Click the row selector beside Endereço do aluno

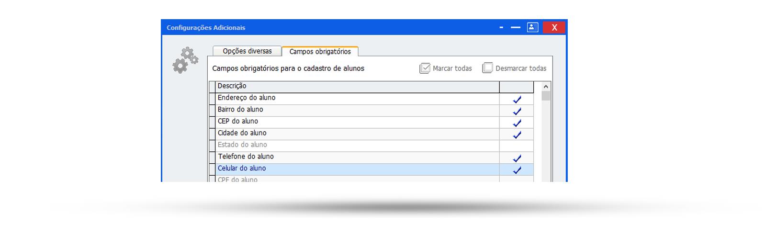[x=212, y=99]
